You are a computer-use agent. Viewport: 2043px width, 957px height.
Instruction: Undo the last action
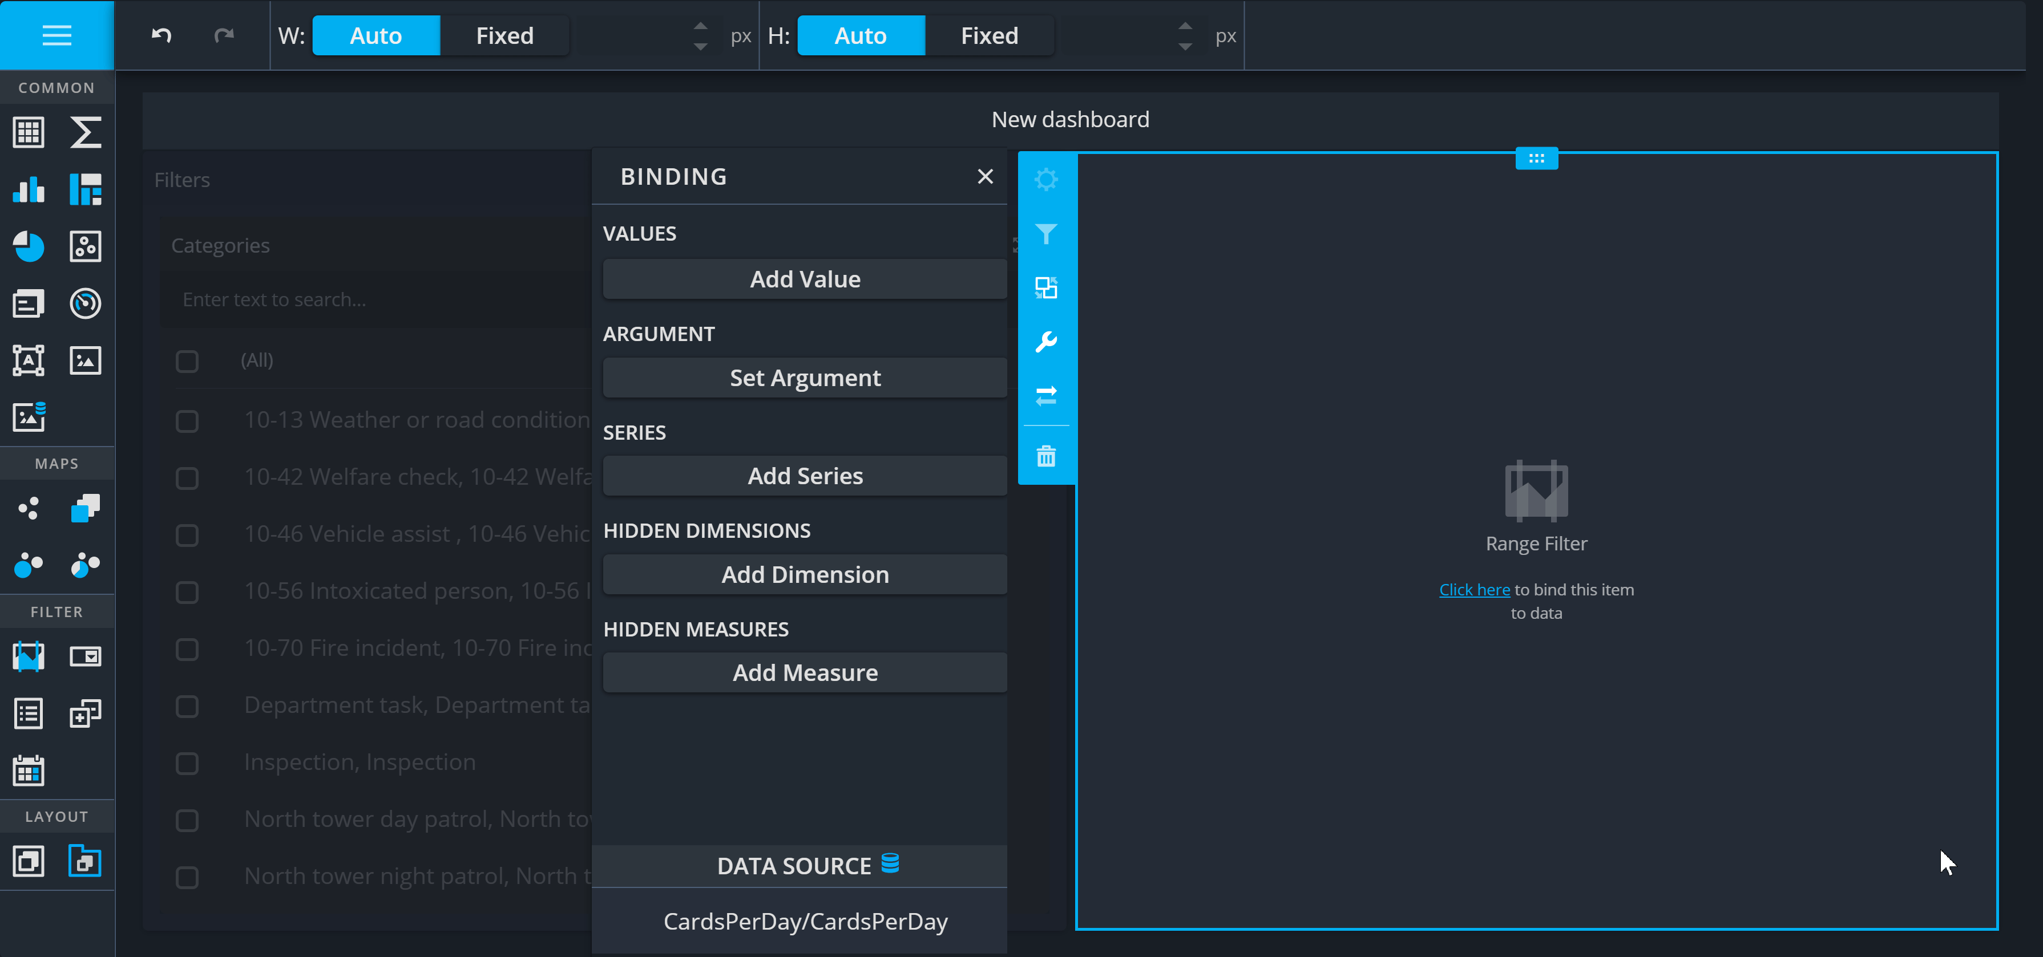coord(161,35)
